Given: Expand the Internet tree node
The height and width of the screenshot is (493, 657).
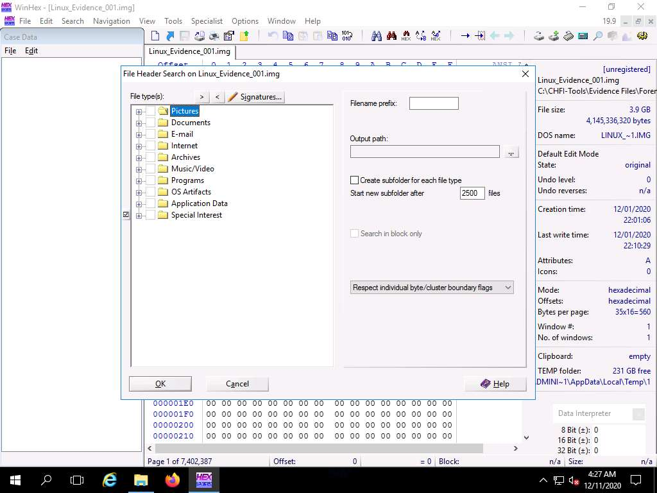Looking at the screenshot, I should point(139,146).
